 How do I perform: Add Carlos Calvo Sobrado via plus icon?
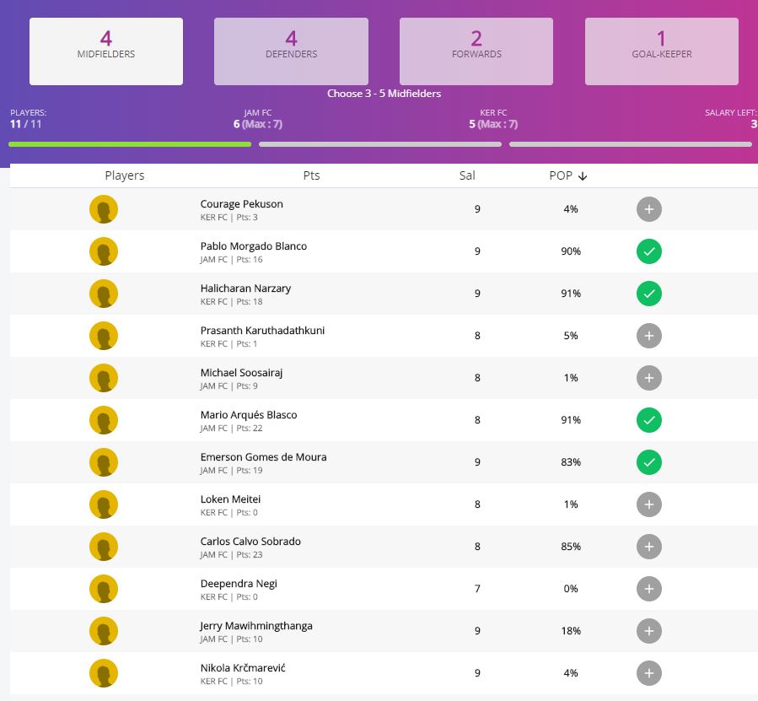[x=648, y=547]
